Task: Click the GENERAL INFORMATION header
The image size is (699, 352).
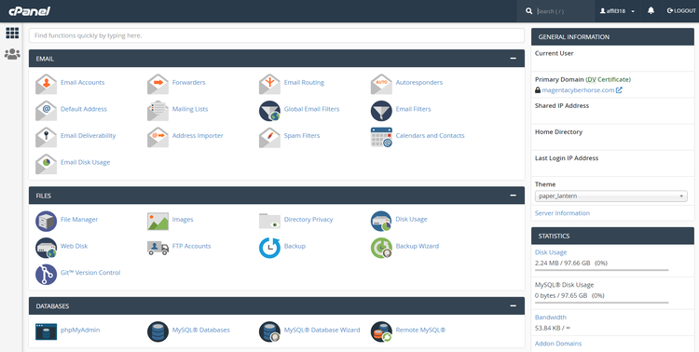Action: (612, 37)
